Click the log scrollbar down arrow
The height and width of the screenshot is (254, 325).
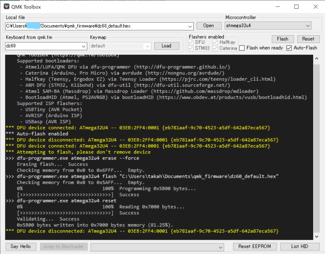[x=316, y=236]
